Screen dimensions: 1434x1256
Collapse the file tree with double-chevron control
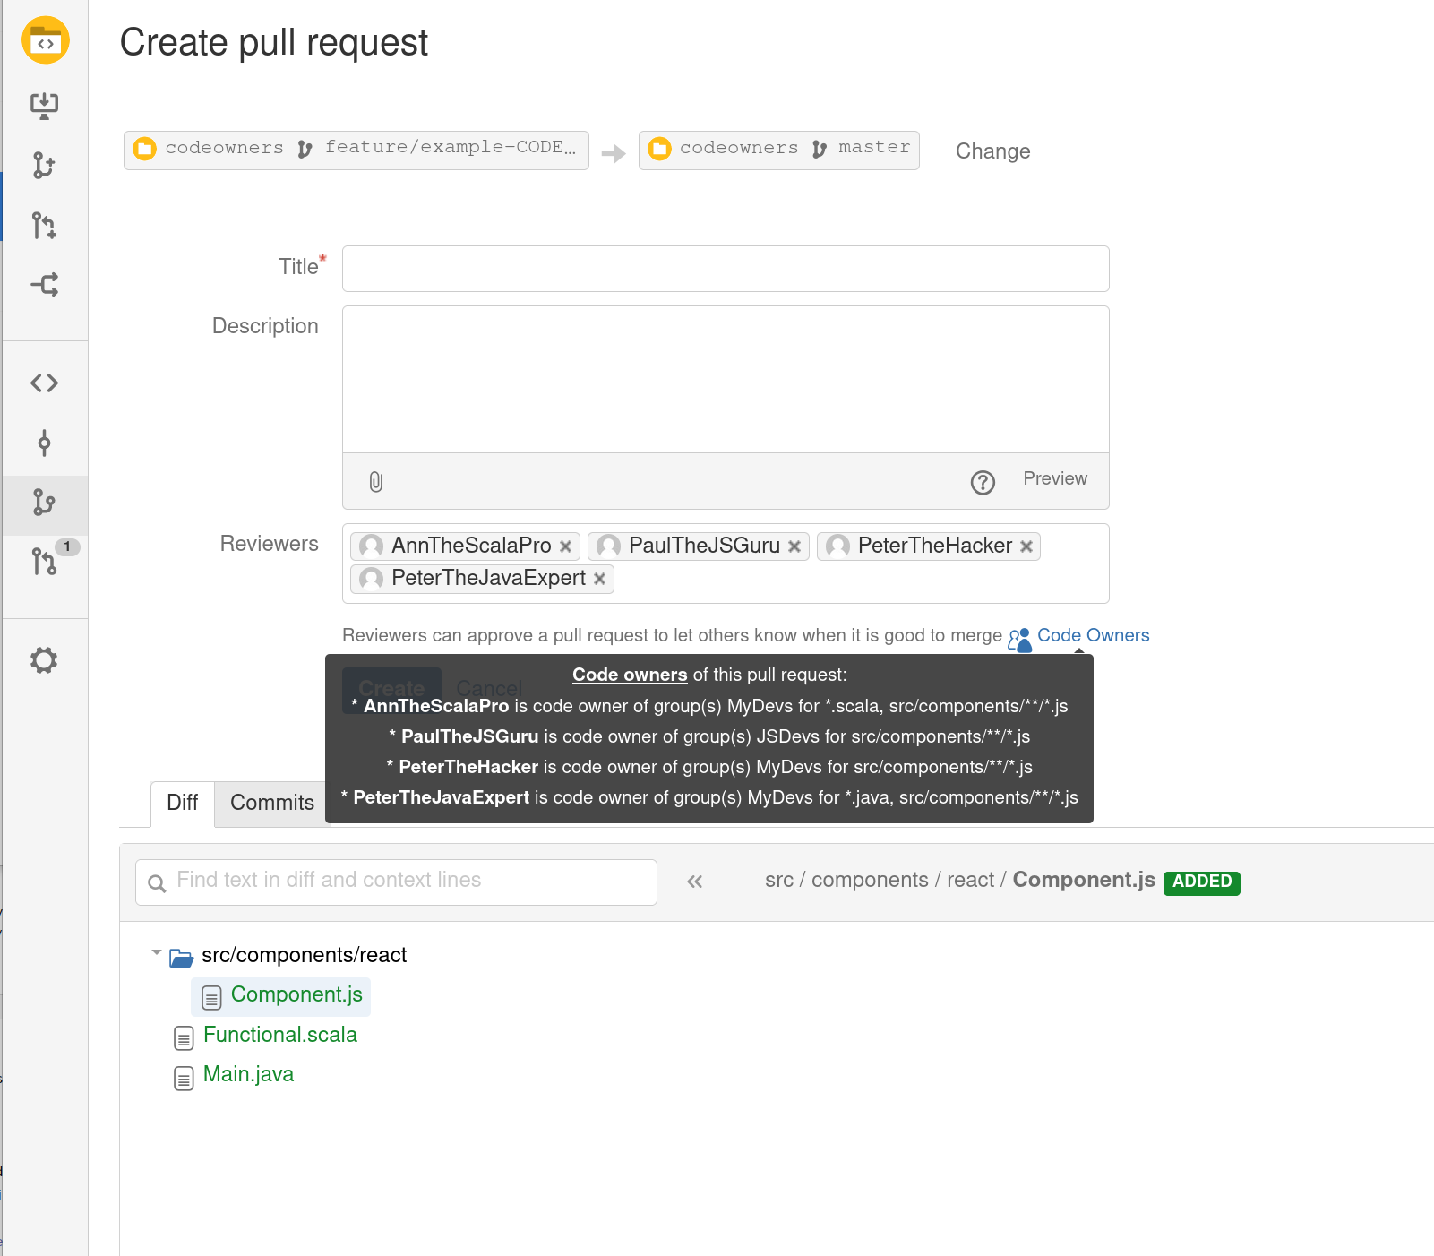pyautogui.click(x=695, y=882)
